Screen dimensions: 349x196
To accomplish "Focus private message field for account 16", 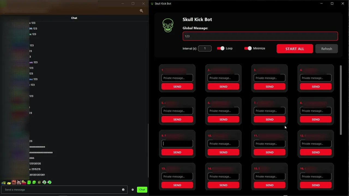I will click(316, 177).
